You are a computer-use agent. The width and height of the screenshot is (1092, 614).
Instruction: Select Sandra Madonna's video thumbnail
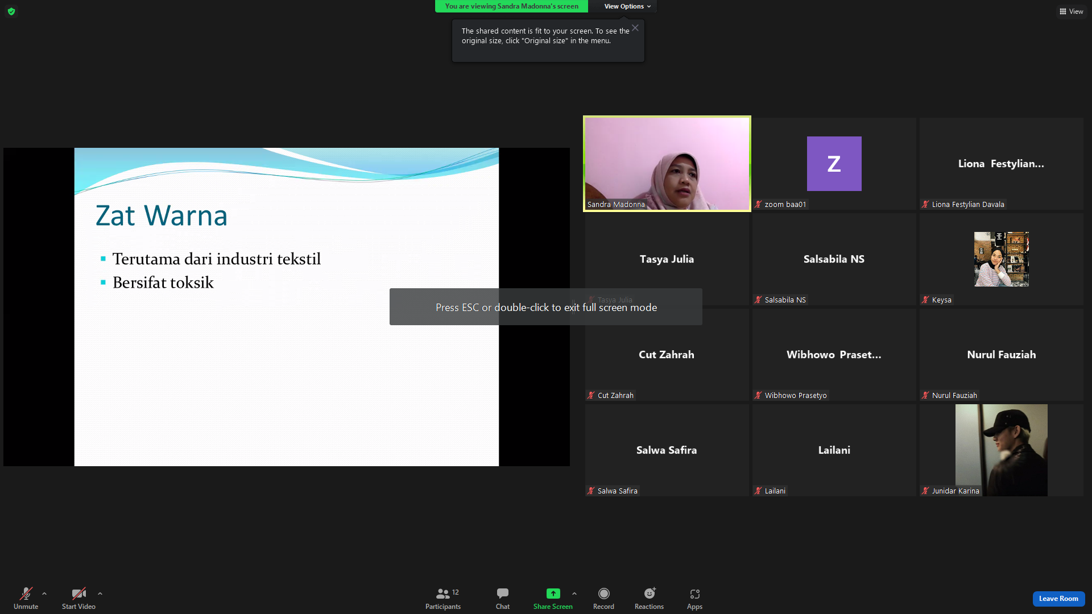coord(667,164)
